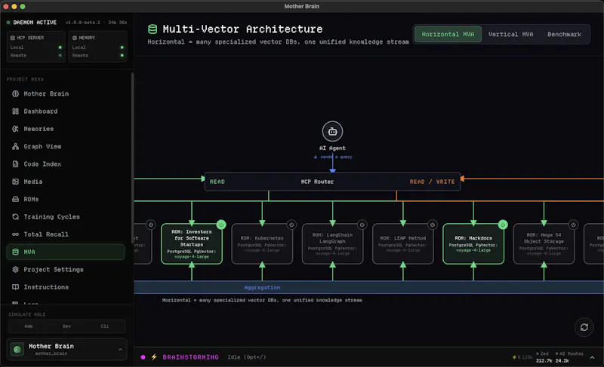The height and width of the screenshot is (367, 604).
Task: Click the Aggregation bar
Action: click(x=368, y=287)
